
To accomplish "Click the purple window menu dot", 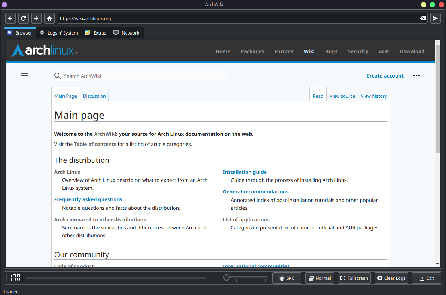I will 5,5.
